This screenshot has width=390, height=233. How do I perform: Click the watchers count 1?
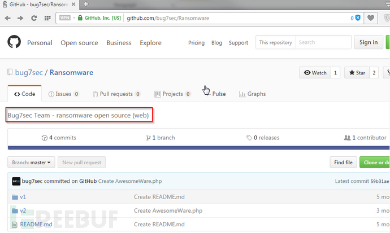coord(335,73)
